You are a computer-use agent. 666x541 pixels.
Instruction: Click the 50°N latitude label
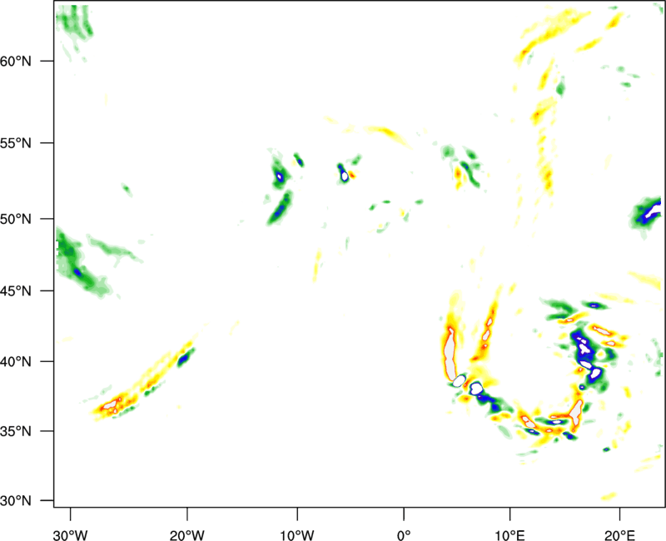[16, 219]
